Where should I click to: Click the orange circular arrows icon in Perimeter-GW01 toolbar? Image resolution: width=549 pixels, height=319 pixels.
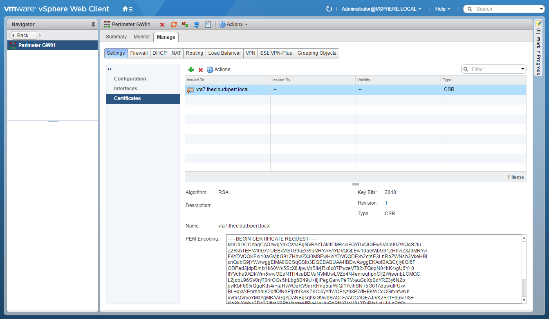174,25
